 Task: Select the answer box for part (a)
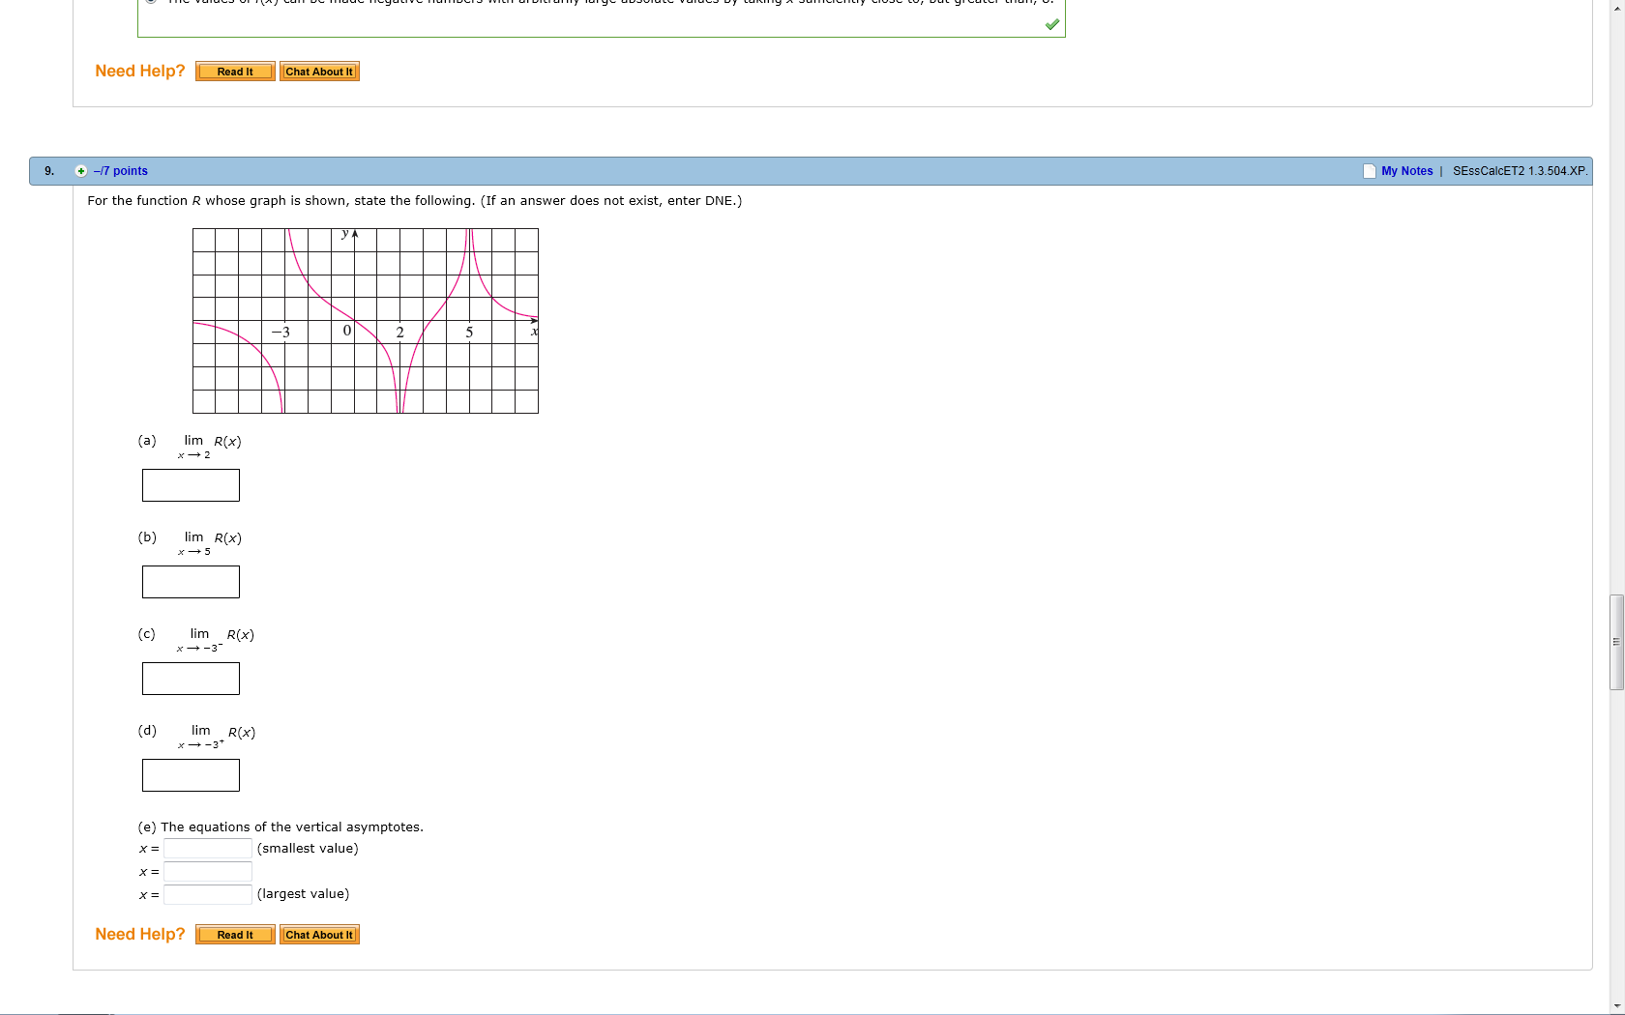coord(191,485)
